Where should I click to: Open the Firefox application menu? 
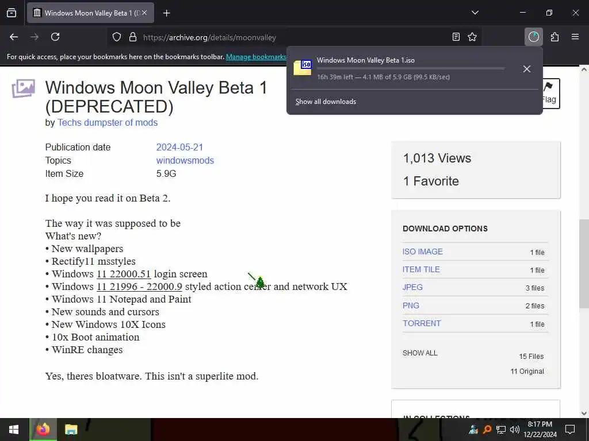575,37
